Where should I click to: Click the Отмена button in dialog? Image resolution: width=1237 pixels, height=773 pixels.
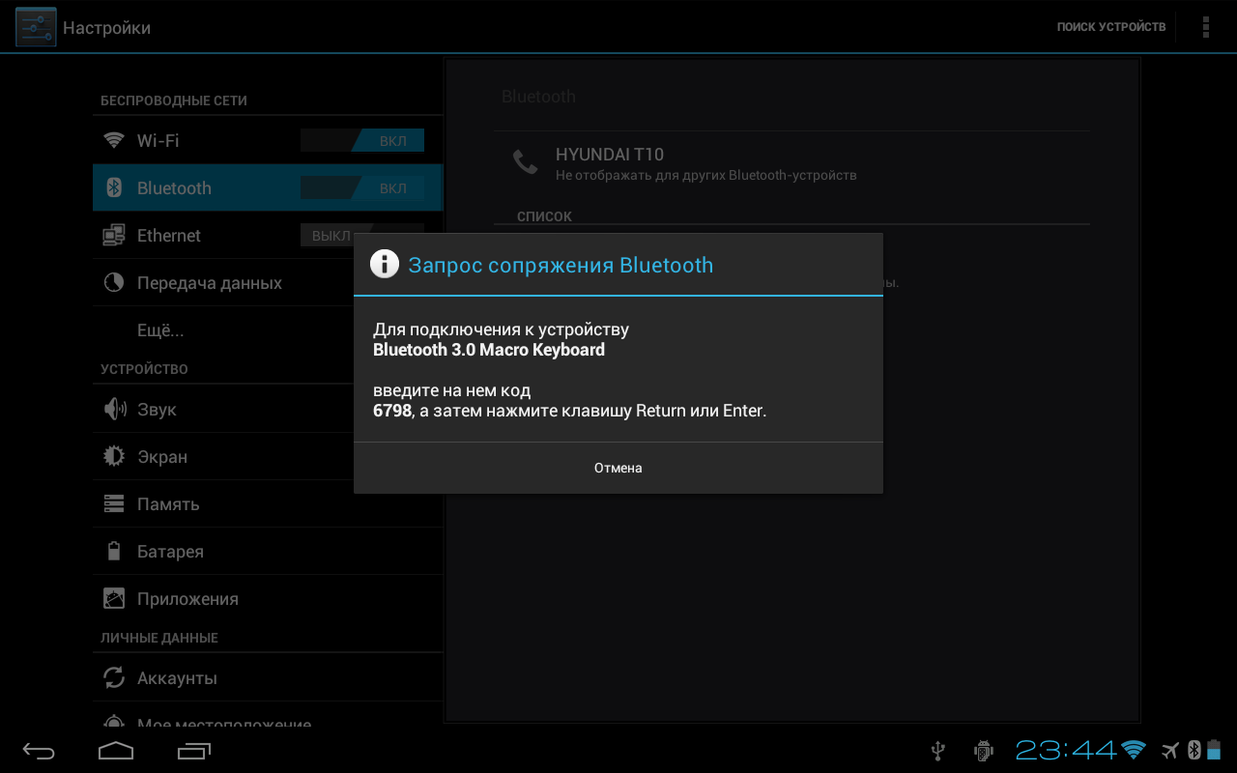pos(618,468)
